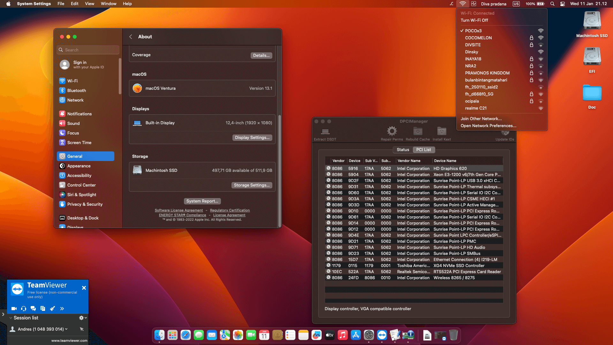The width and height of the screenshot is (613, 345).
Task: Open the Regulatory Certification link
Action: tap(230, 210)
